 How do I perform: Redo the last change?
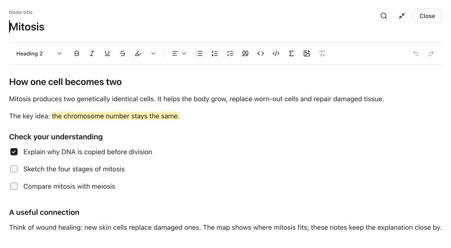point(431,54)
